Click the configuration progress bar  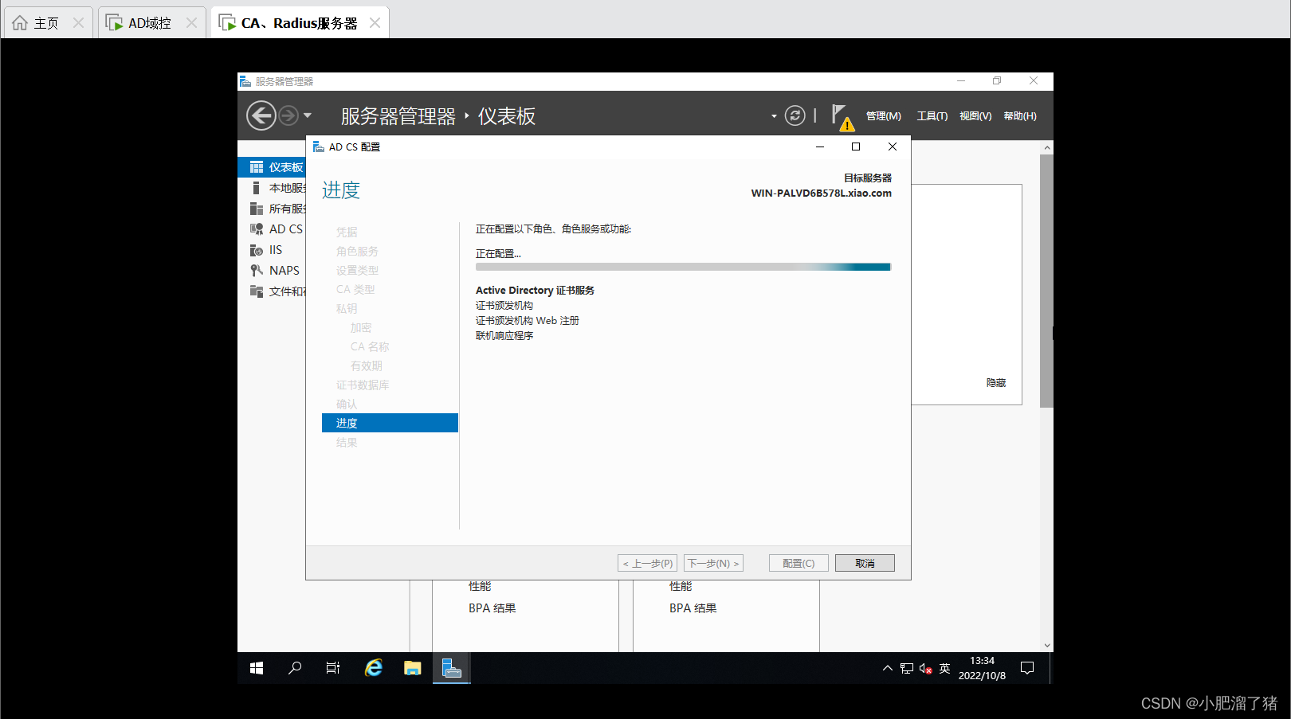coord(683,267)
